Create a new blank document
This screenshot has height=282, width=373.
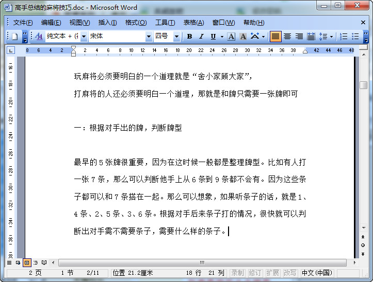click(x=15, y=37)
